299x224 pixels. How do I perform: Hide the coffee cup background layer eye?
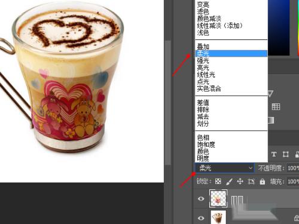(x=201, y=218)
